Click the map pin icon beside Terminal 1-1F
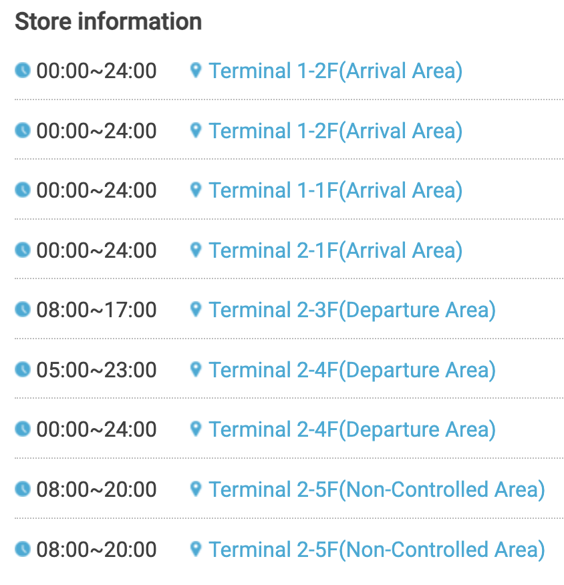This screenshot has width=564, height=585. [196, 190]
